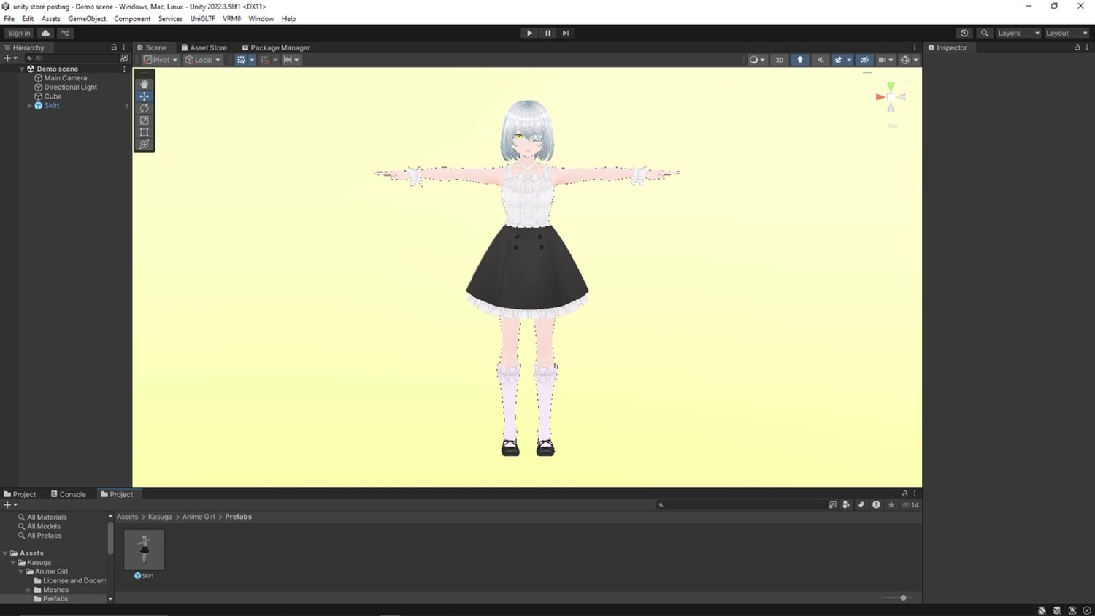1095x616 pixels.
Task: Open the Scene view's three-dot options menu
Action: pos(915,47)
